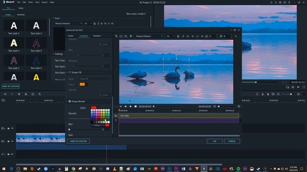Click the CANCEL button
The image size is (307, 172).
point(232,141)
